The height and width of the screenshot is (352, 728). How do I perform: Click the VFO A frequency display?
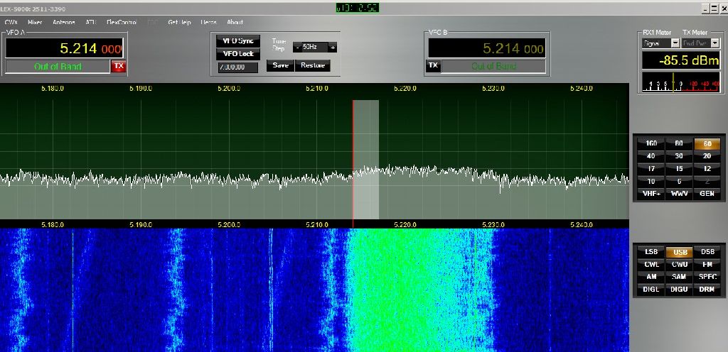coord(65,49)
